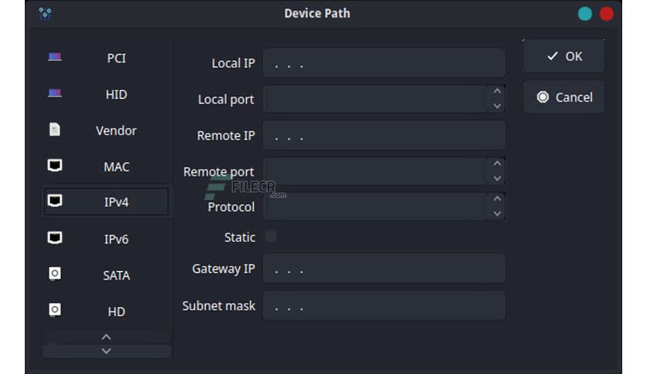Select the SATA drive icon
Screen dimensions: 647x374
(x=55, y=274)
